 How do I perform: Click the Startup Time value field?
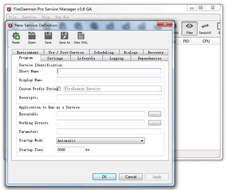click(x=70, y=149)
